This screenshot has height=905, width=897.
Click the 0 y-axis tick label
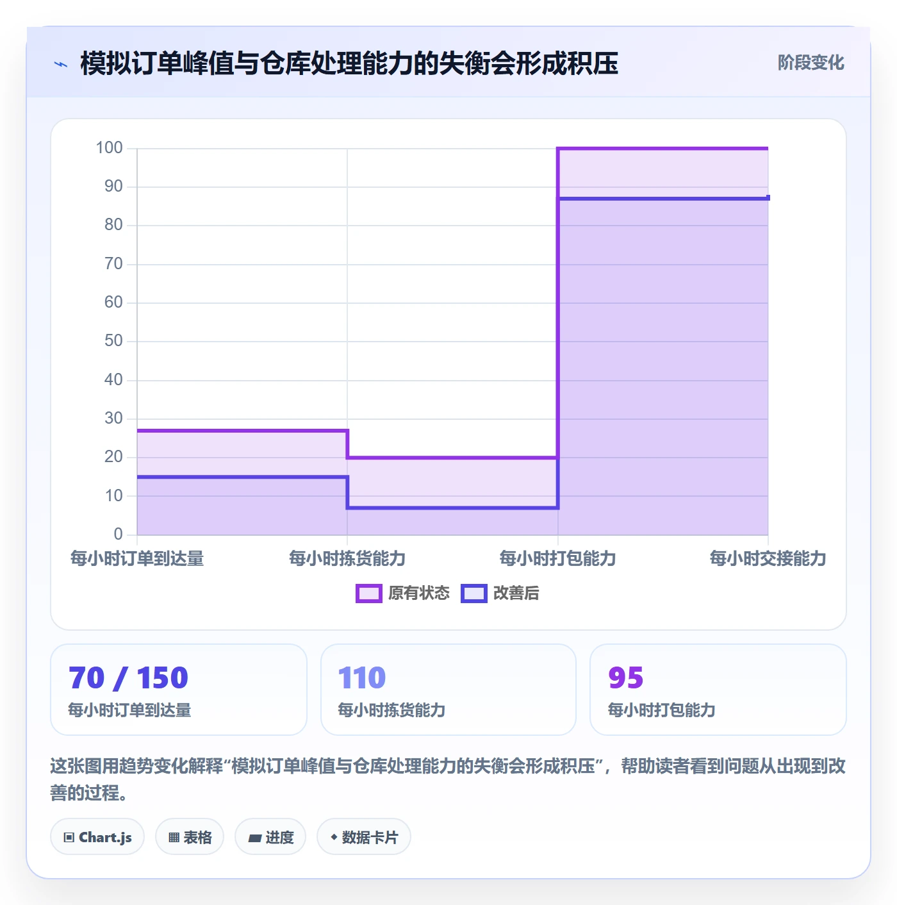118,535
